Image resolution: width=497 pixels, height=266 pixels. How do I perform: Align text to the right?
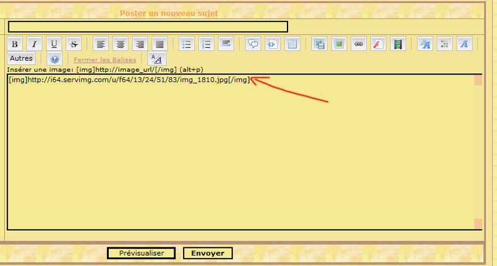tap(140, 44)
